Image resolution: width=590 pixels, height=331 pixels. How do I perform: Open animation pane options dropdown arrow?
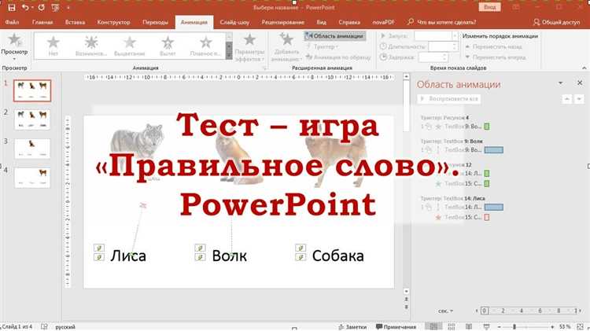coord(561,83)
